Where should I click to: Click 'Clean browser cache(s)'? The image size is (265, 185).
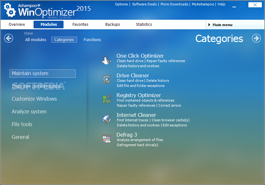(170, 120)
